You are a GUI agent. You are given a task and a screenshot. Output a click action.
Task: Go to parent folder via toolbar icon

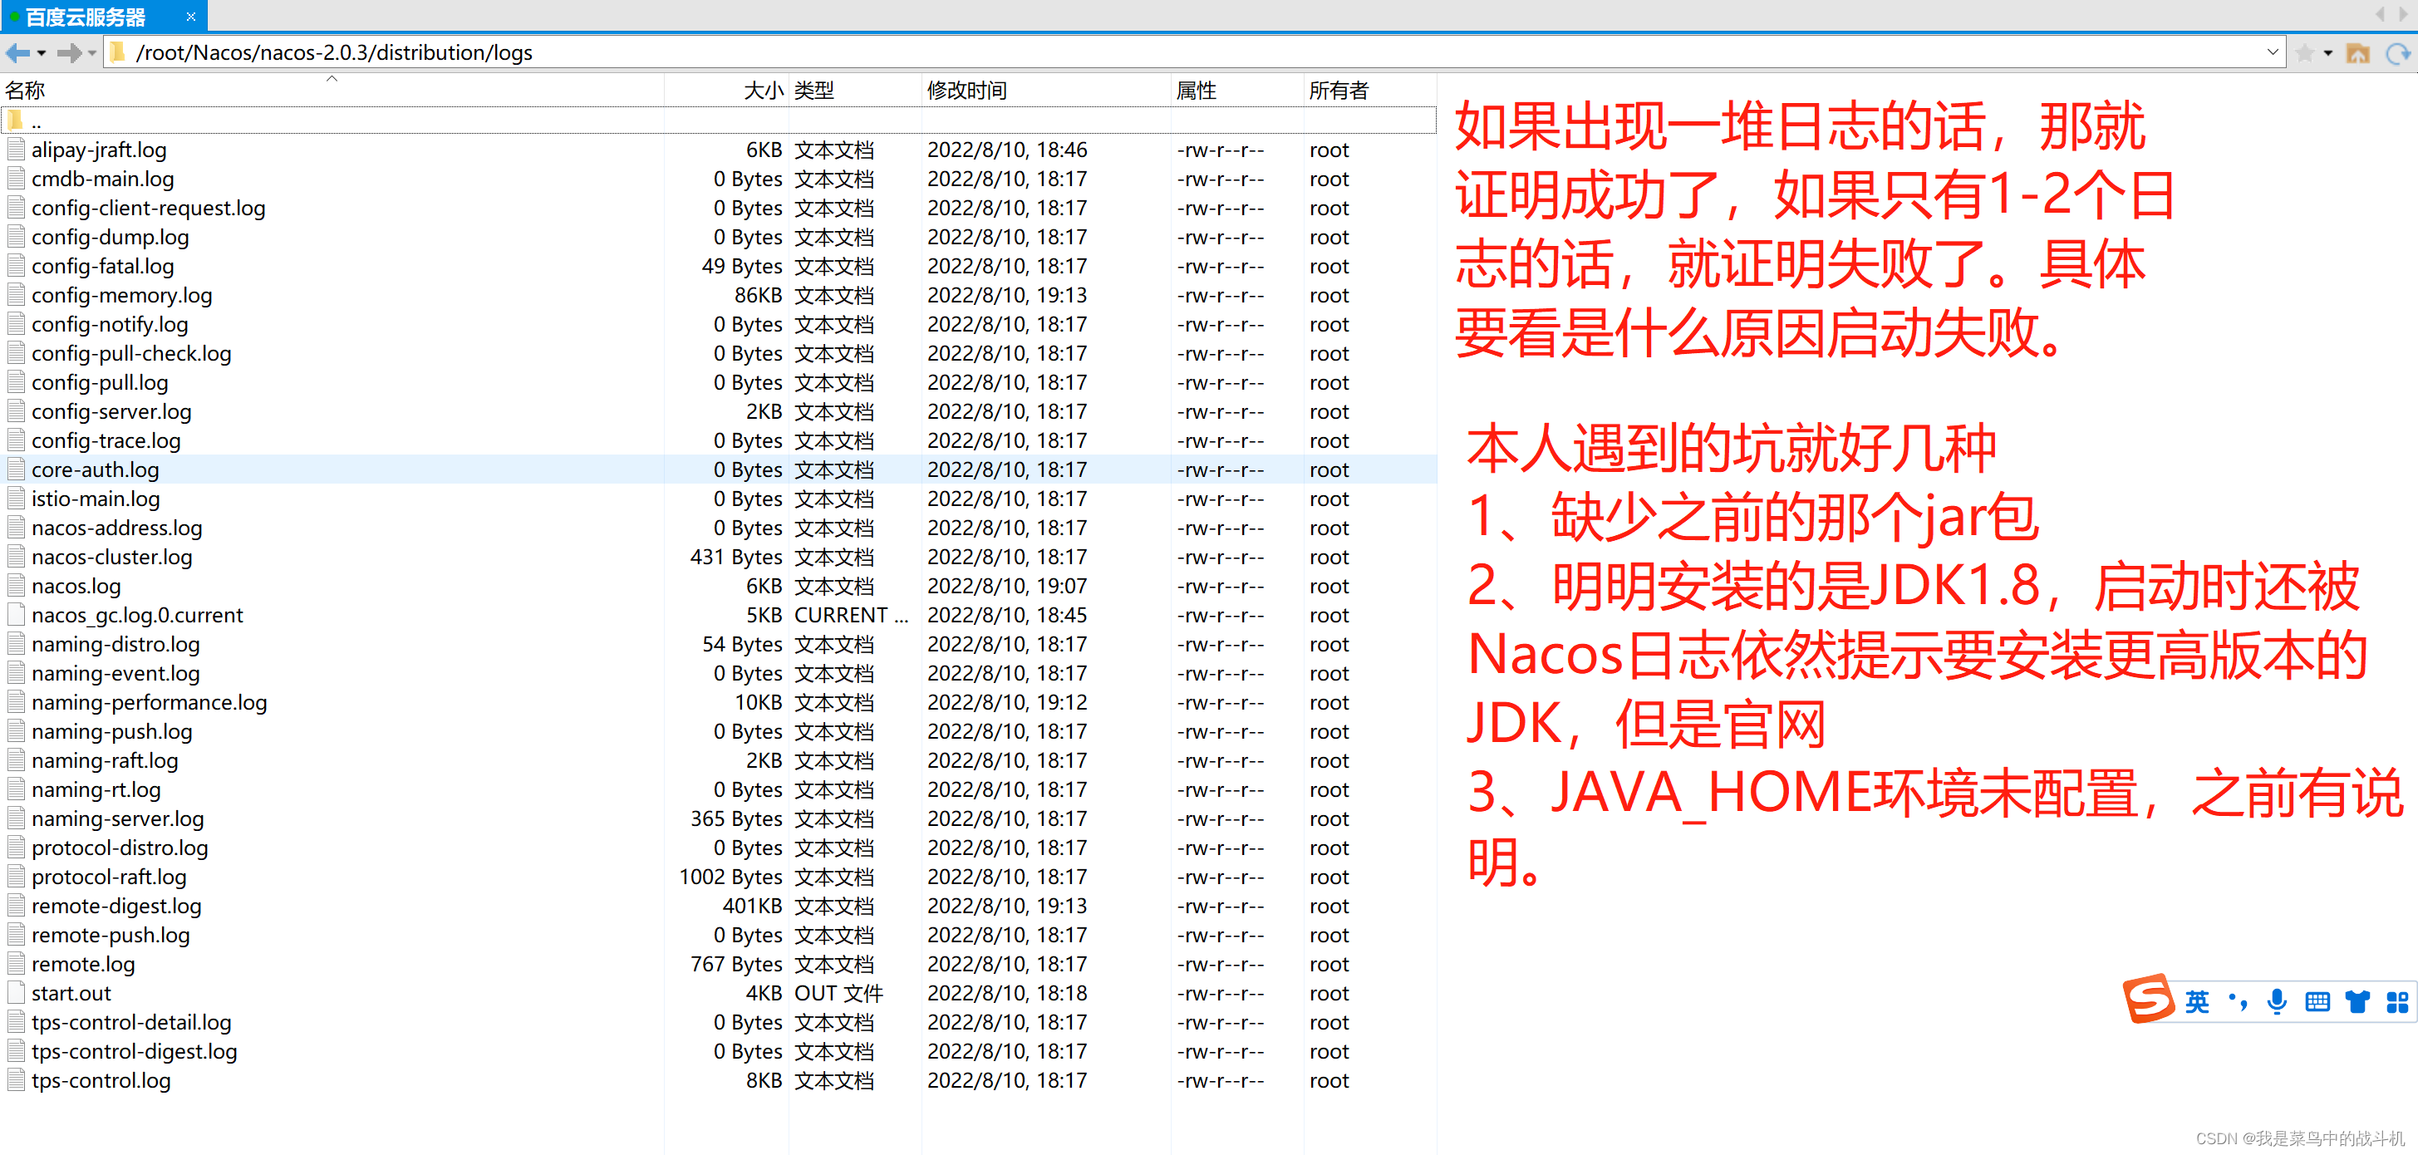[x=2357, y=53]
